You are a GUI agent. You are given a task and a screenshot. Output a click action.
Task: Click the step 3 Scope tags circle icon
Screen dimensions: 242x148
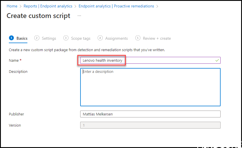(66, 38)
